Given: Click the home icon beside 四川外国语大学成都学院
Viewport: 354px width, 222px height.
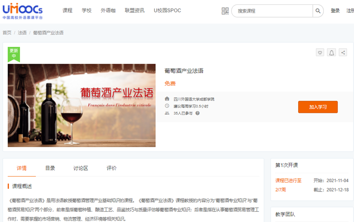Looking at the screenshot, I should [x=167, y=99].
